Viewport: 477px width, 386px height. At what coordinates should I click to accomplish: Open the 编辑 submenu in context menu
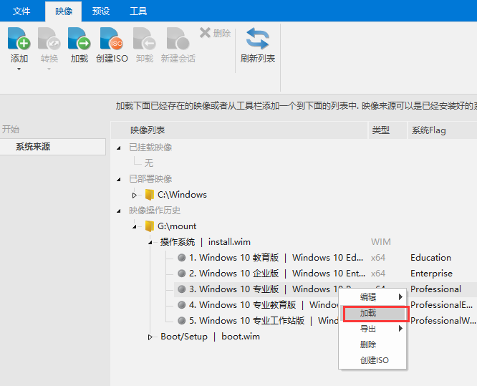coord(372,297)
